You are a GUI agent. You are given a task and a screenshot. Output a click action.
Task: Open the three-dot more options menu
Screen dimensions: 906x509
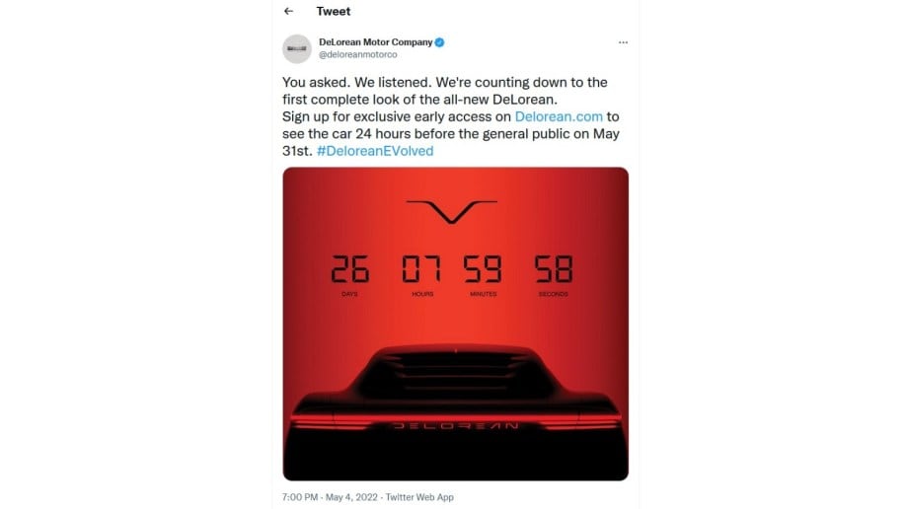(623, 42)
